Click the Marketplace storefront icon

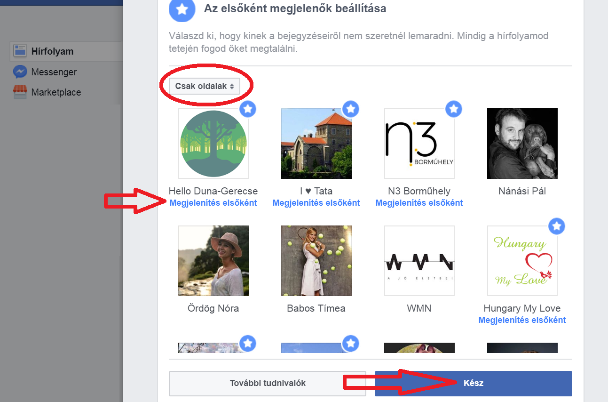click(20, 92)
